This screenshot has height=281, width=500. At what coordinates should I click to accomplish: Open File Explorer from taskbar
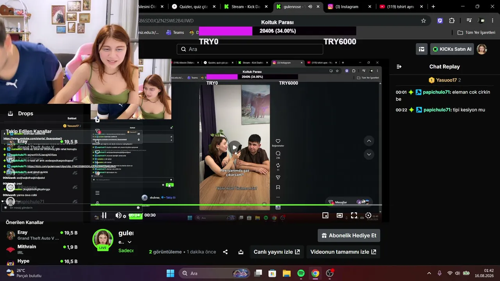[x=287, y=273]
